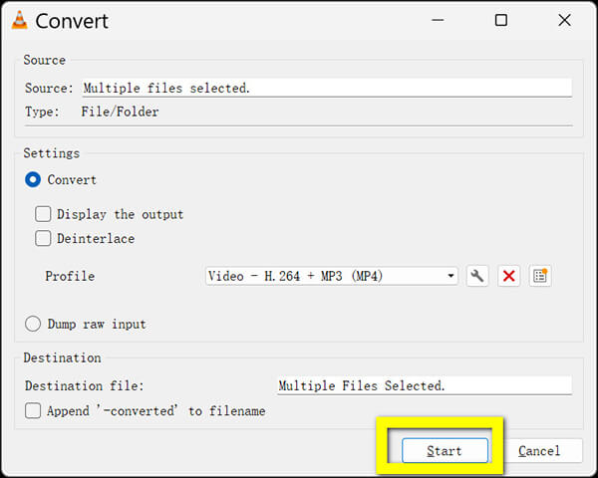Image resolution: width=598 pixels, height=478 pixels.
Task: Click the Start button
Action: (x=445, y=450)
